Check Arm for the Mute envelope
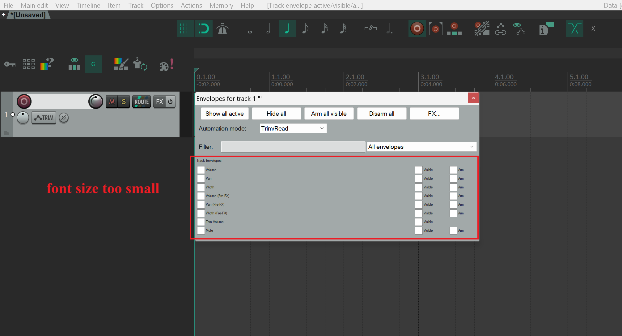This screenshot has width=622, height=336. (453, 230)
